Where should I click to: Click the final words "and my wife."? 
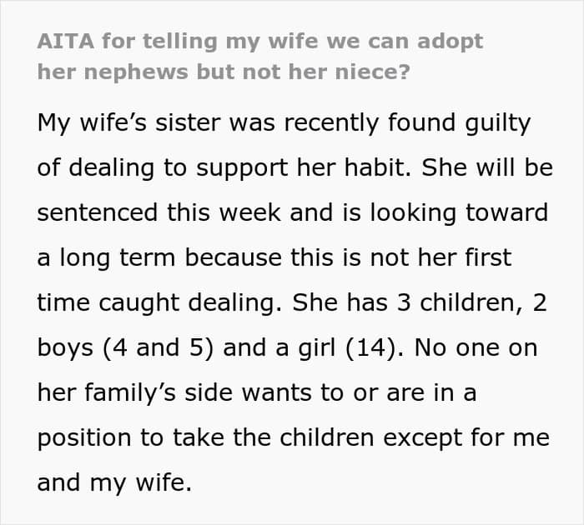pyautogui.click(x=114, y=482)
